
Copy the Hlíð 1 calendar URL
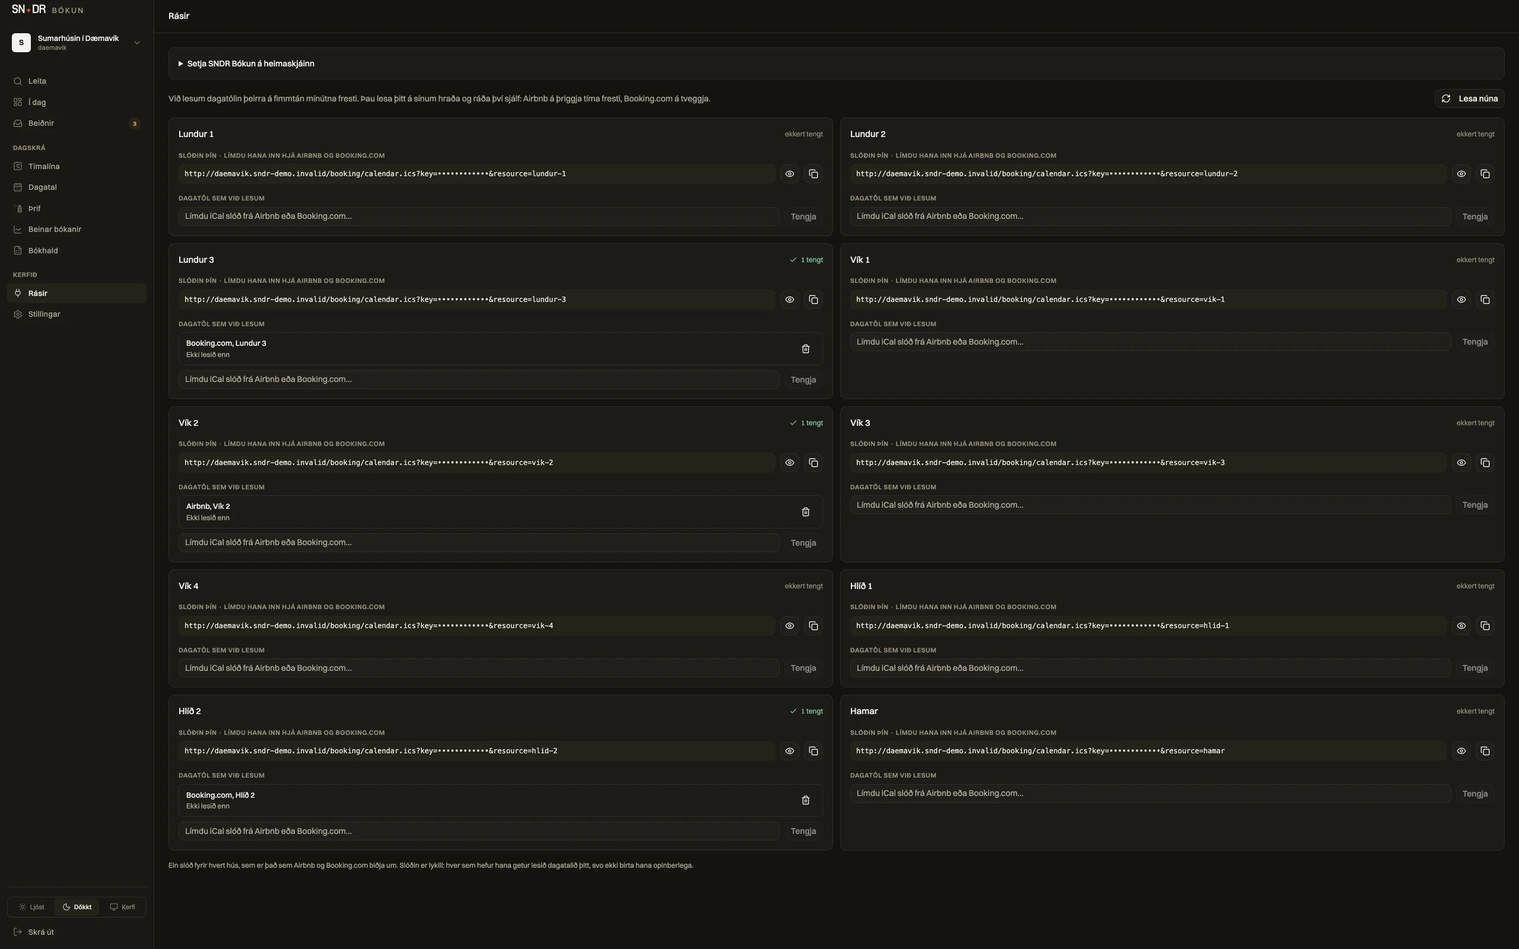(x=1485, y=626)
